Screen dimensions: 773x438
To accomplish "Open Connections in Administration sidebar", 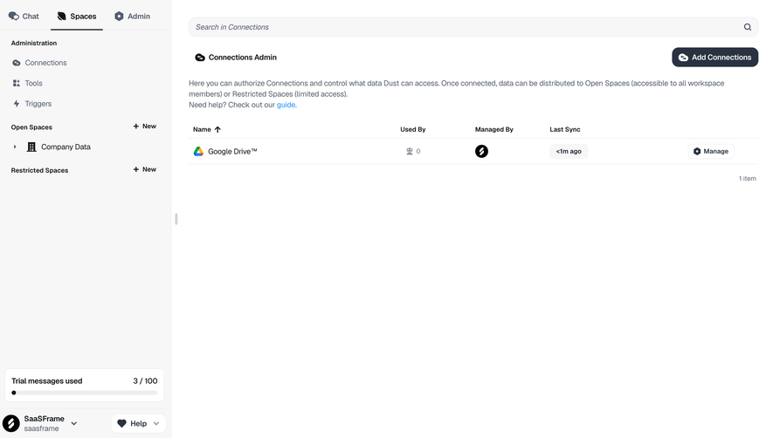I will click(x=45, y=63).
